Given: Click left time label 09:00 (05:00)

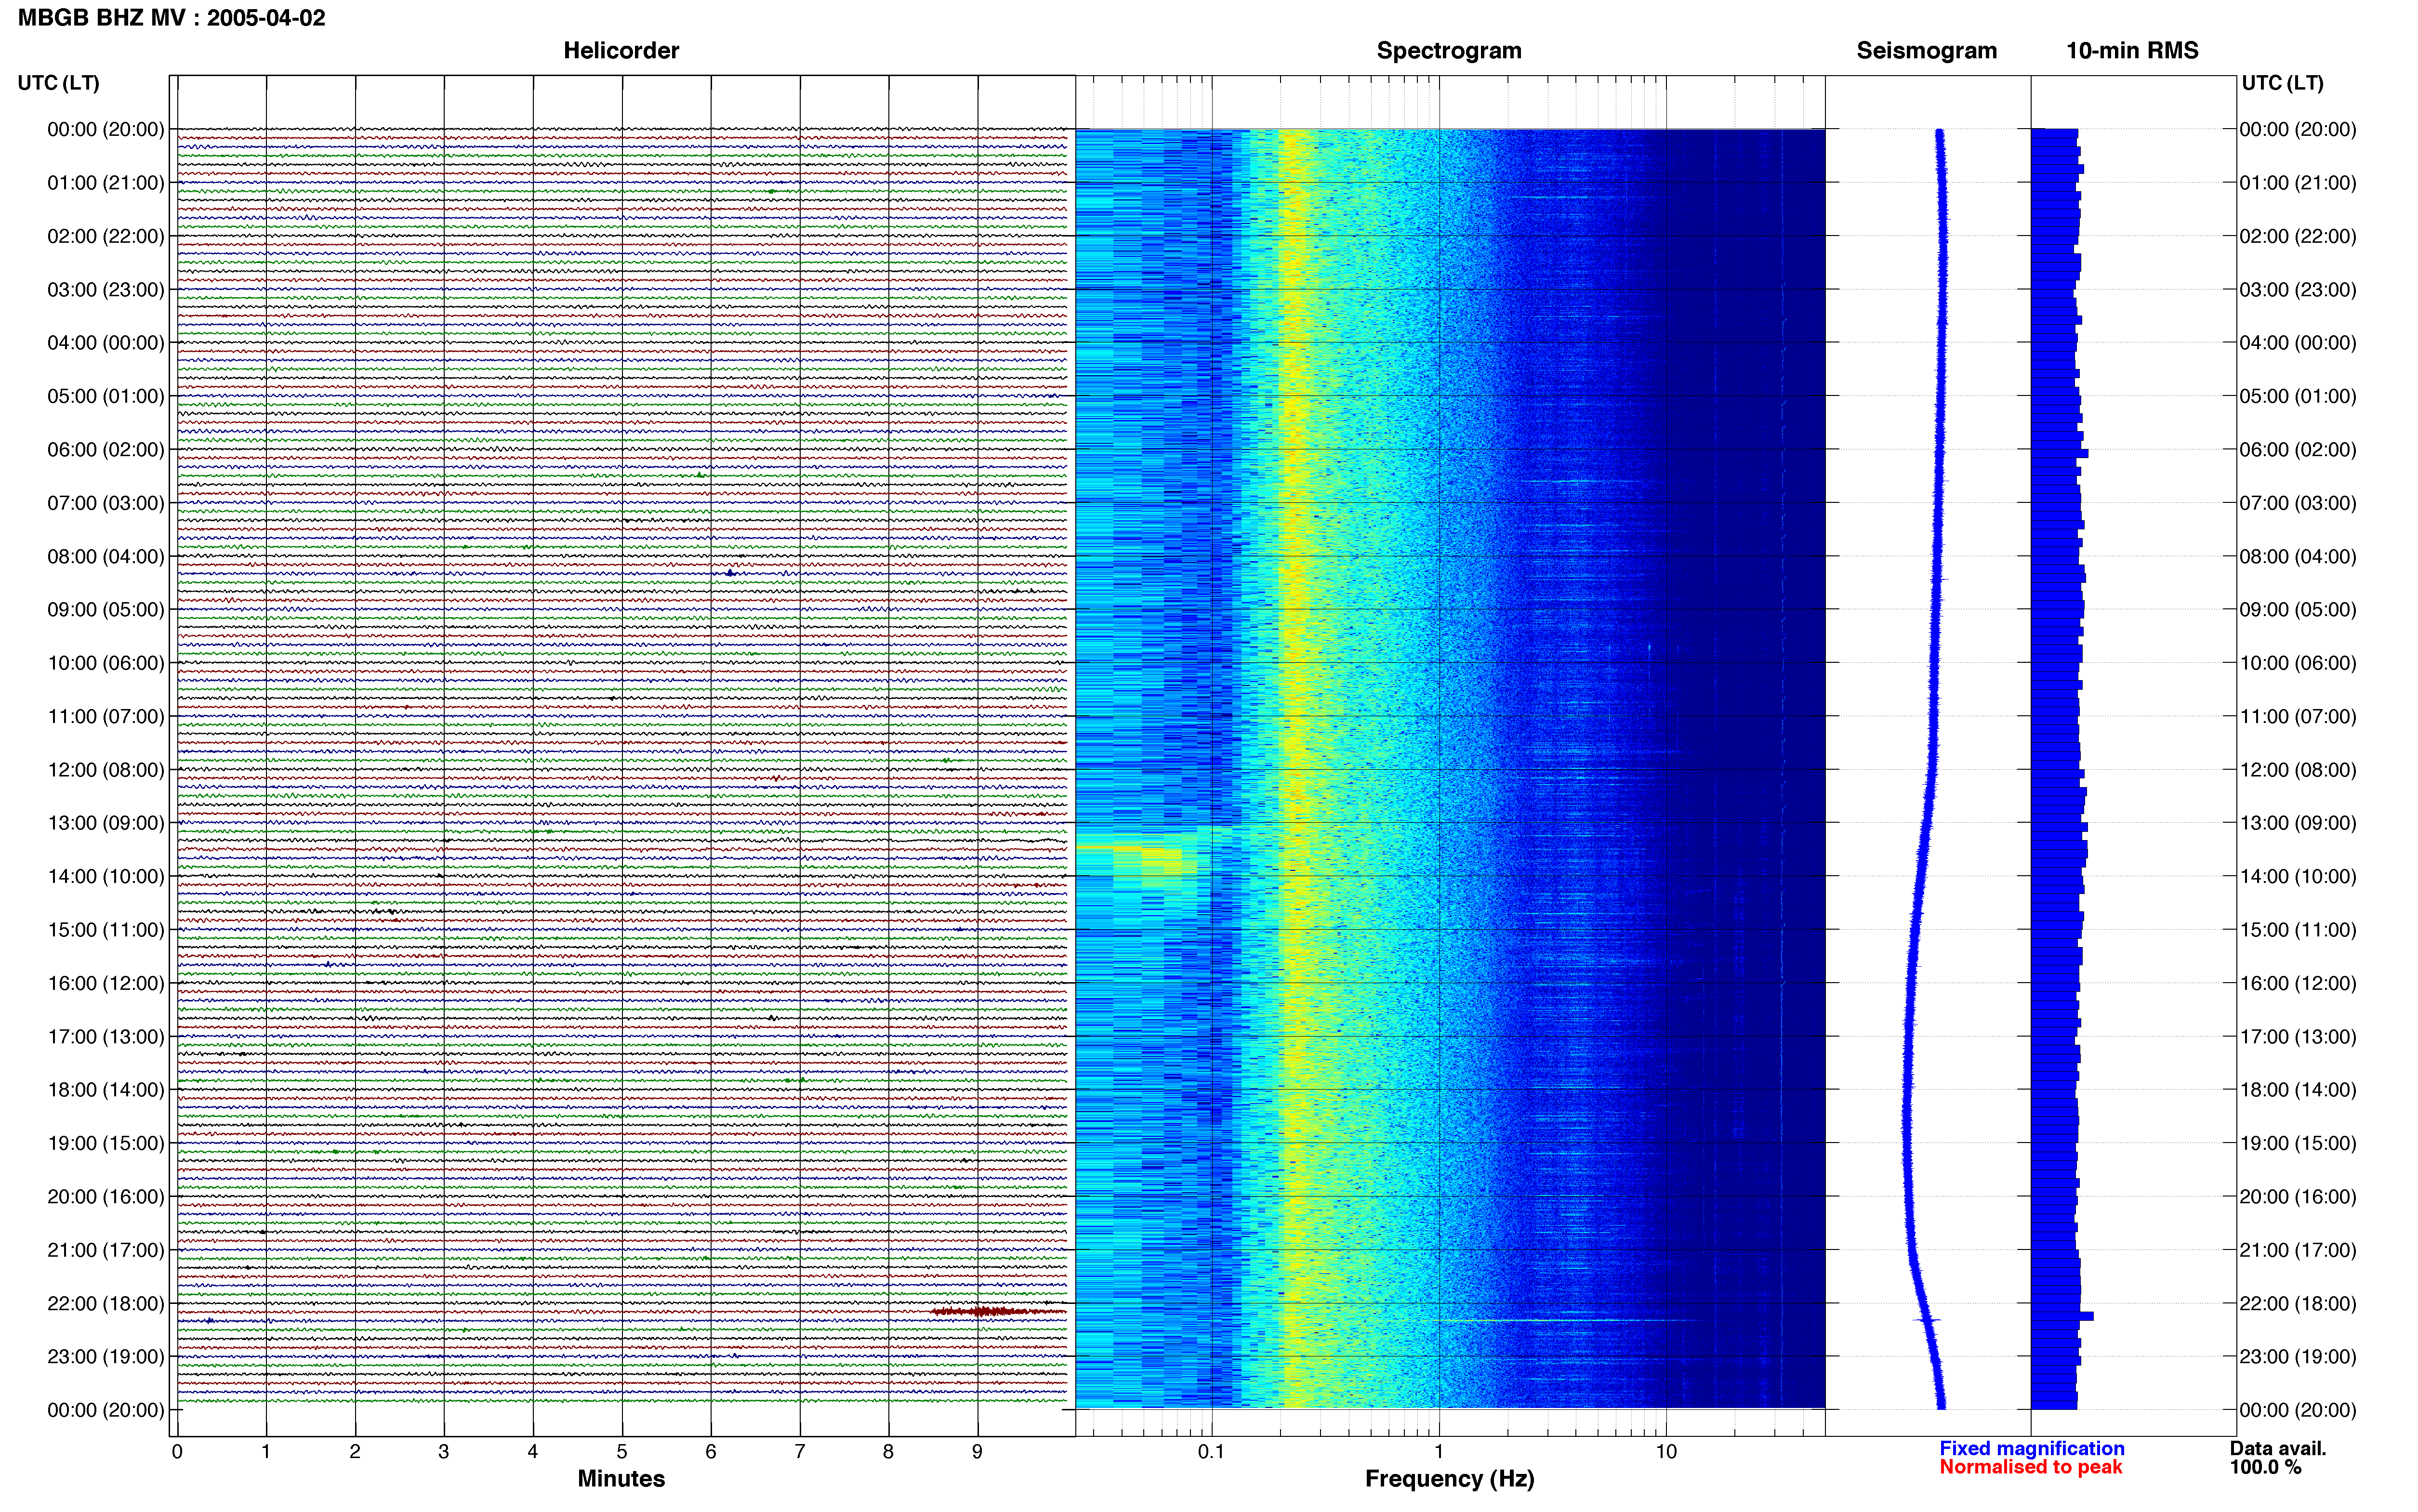Looking at the screenshot, I should tap(106, 609).
